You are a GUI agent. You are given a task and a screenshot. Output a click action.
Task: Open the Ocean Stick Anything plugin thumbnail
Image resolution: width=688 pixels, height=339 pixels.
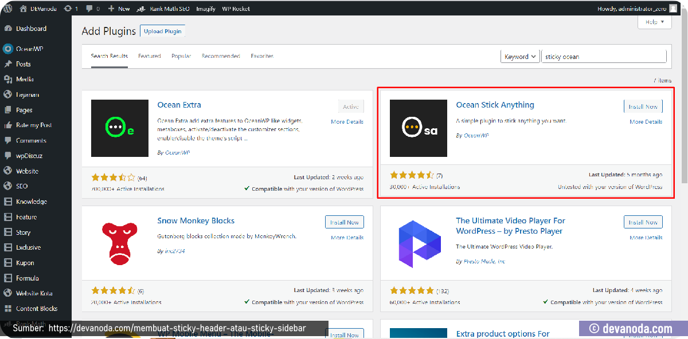coord(419,128)
